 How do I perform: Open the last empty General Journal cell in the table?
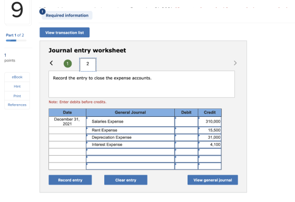pyautogui.click(x=131, y=166)
